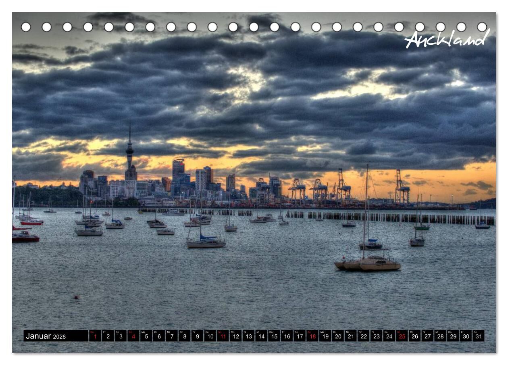Image resolution: width=508 pixels, height=365 pixels.
Task: Choose date 15 in the calendar strip
Action: coord(274,336)
